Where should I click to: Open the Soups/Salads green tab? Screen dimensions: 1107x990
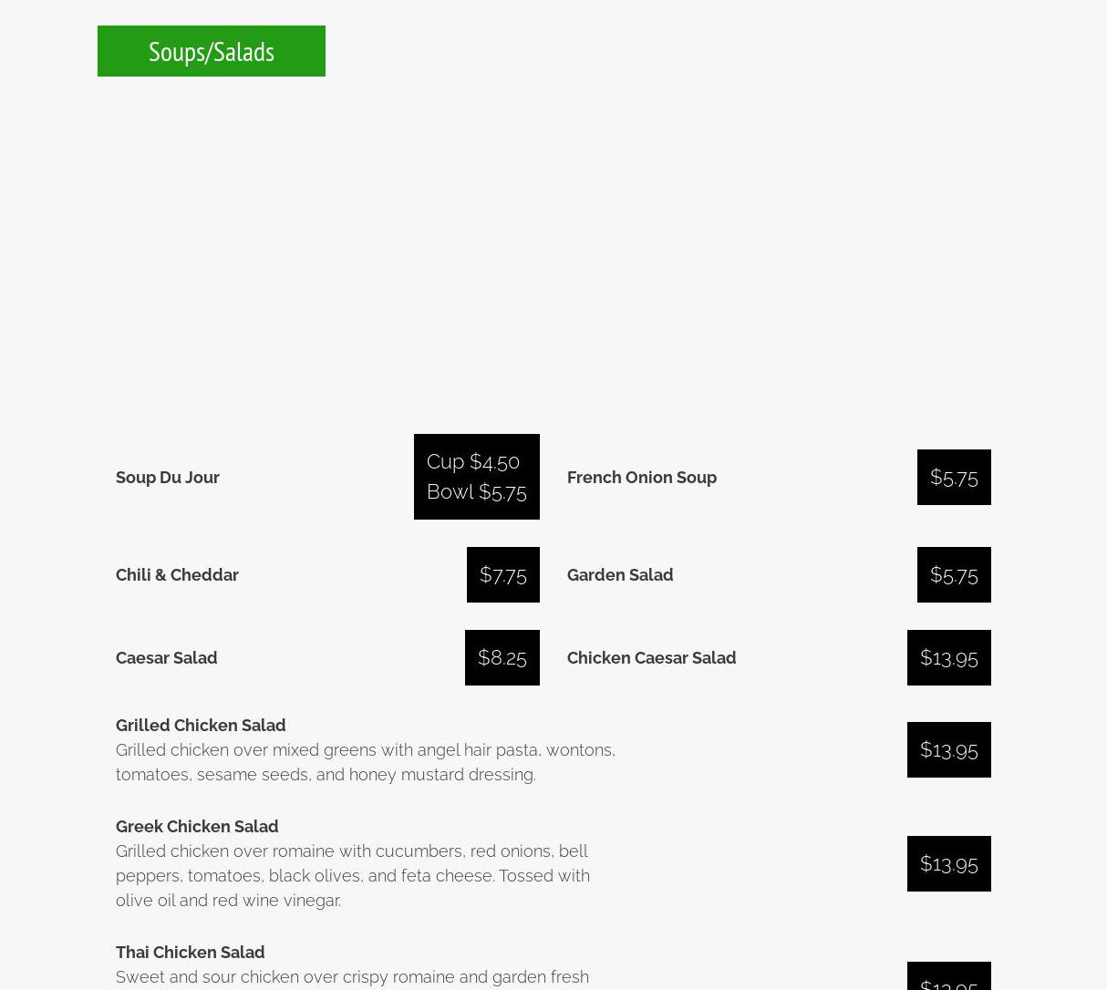[x=211, y=51]
